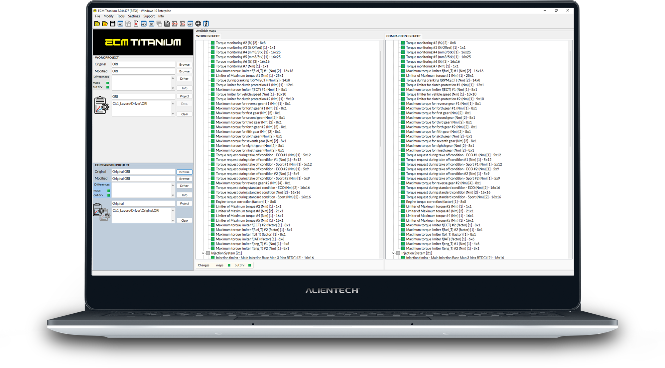Collapse Injection System group in Comparison Project tree
Viewport: 665px width, 368px height.
393,253
